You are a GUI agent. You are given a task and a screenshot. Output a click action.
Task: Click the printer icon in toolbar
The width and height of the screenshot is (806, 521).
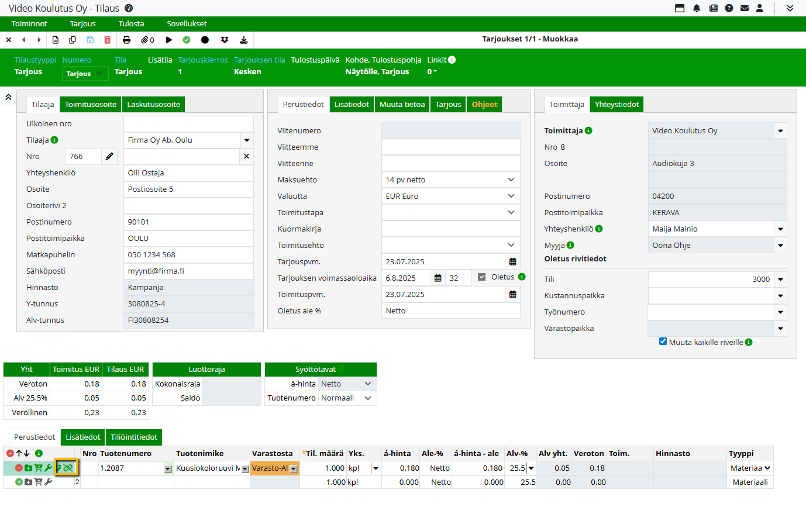click(126, 40)
